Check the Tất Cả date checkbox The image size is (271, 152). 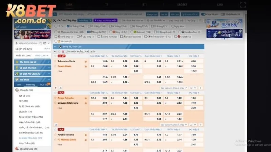[x=56, y=26]
